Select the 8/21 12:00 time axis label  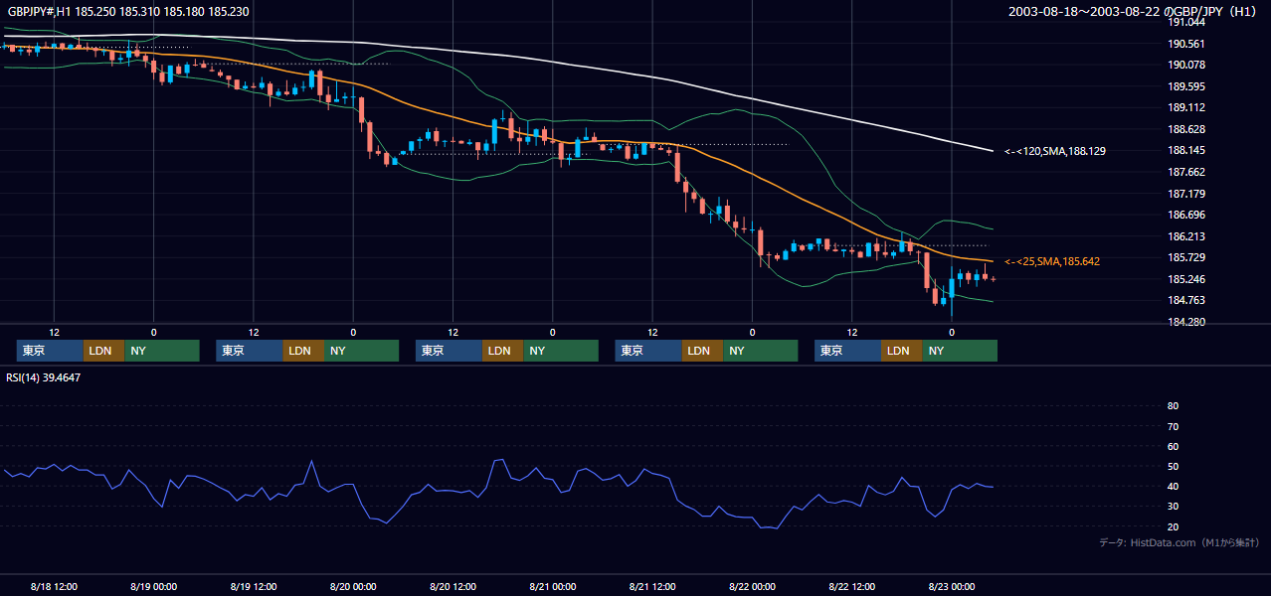[x=652, y=587]
